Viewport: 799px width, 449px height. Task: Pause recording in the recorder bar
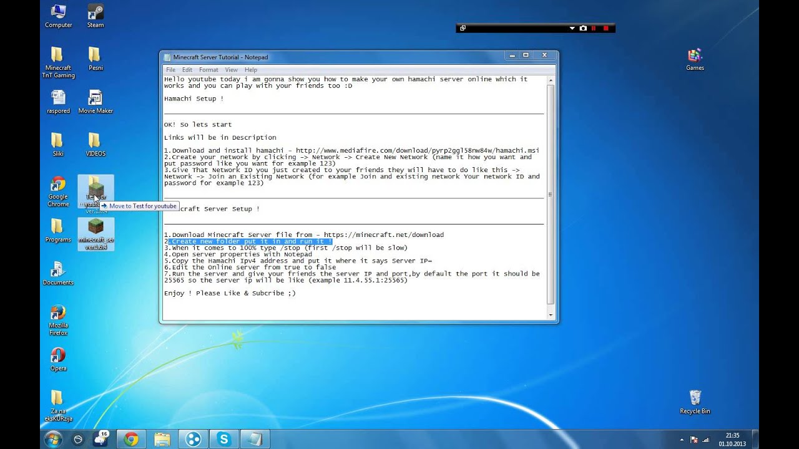(x=594, y=28)
